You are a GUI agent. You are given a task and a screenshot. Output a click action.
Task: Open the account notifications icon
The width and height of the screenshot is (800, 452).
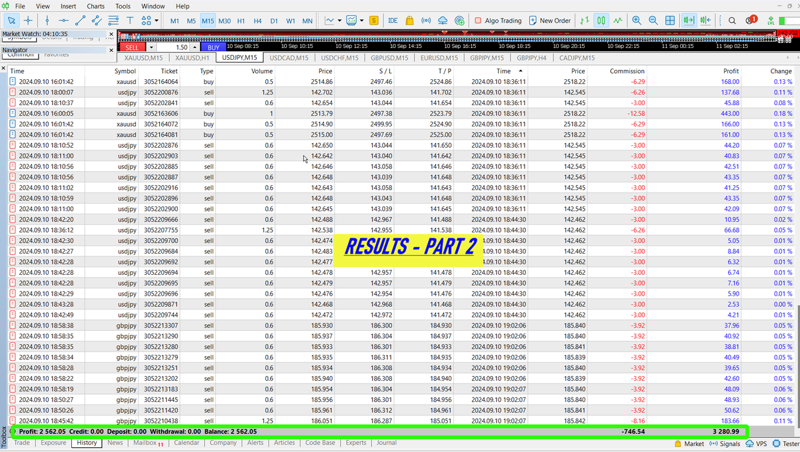750,20
